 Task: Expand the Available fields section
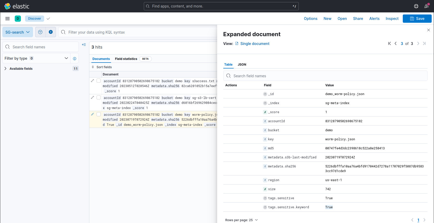[x=6, y=69]
